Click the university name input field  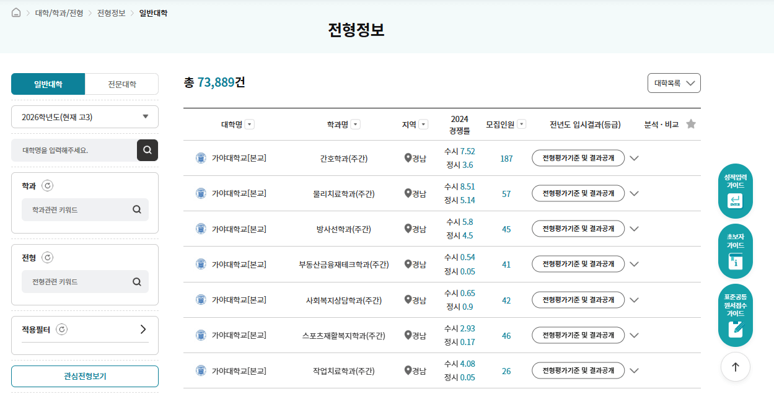coord(71,150)
